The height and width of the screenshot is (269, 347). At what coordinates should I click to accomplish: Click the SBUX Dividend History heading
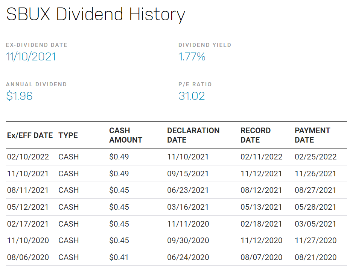(x=96, y=15)
